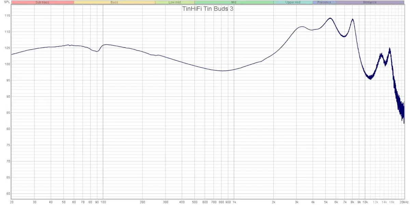Click the 'SPL' axis label

coord(6,2)
